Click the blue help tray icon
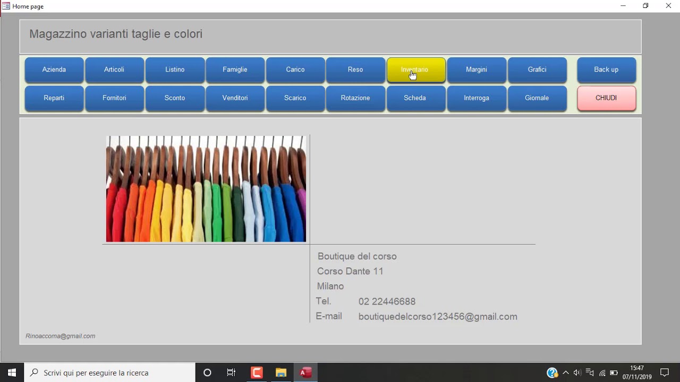The height and width of the screenshot is (382, 680). tap(552, 373)
